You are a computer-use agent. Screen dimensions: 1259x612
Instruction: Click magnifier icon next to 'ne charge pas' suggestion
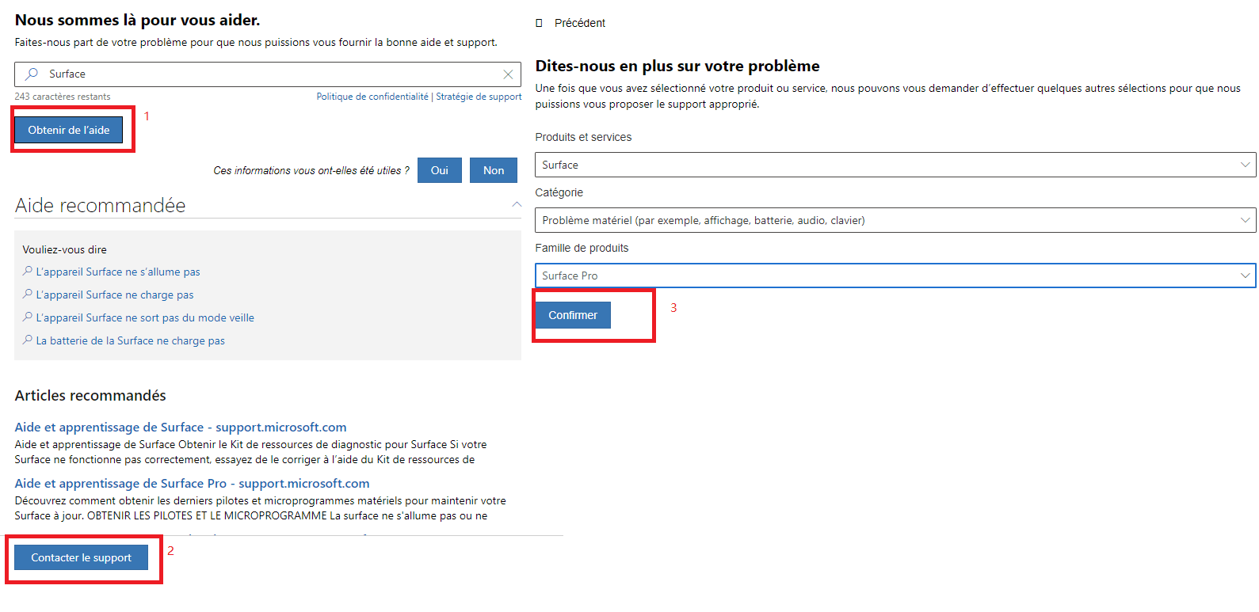28,294
